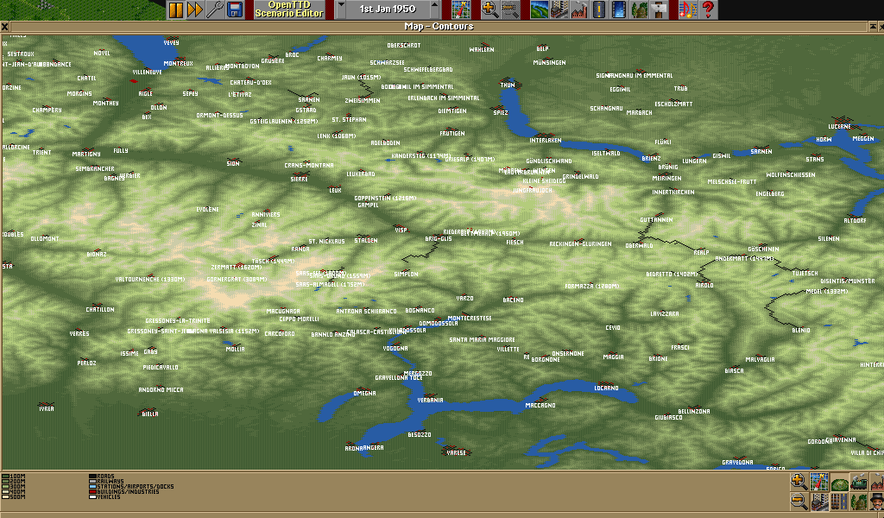Open the town generation tool
Viewport: 884px width, 518px height.
[x=559, y=9]
